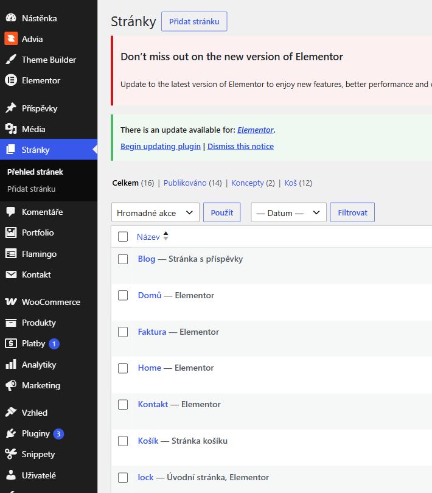Open the lock page title link
432x493 pixels.
point(146,477)
